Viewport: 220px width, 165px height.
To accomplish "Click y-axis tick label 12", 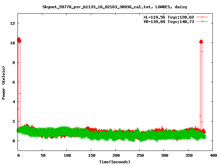I will [x=12, y=23].
